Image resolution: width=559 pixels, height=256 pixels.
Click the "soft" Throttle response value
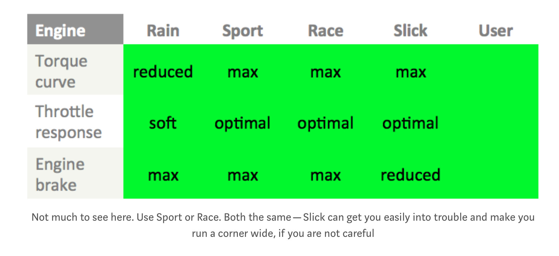click(x=163, y=123)
